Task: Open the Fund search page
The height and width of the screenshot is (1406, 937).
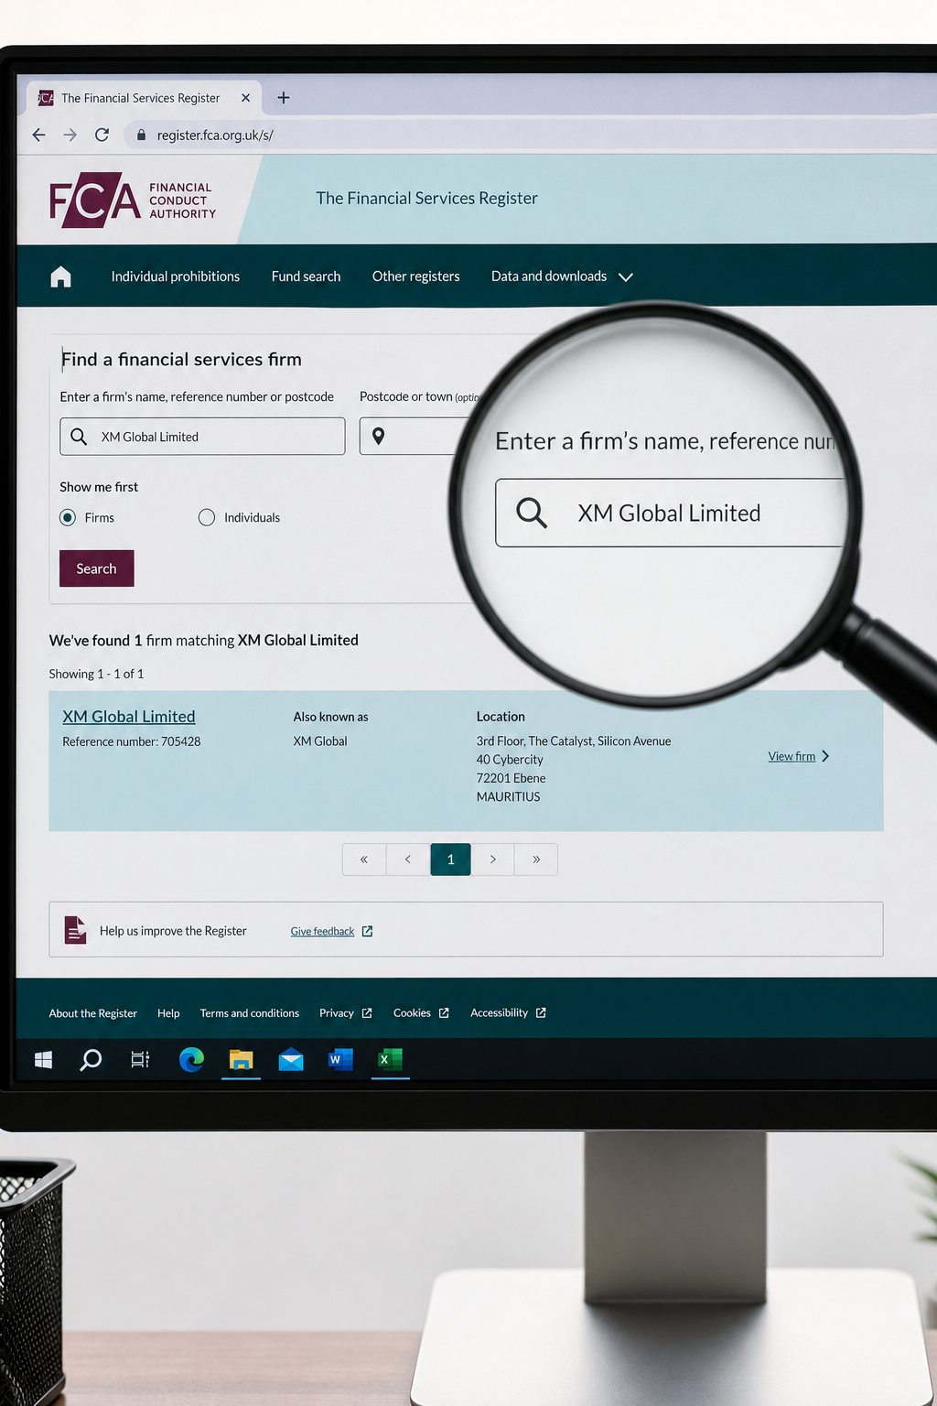Action: (306, 276)
